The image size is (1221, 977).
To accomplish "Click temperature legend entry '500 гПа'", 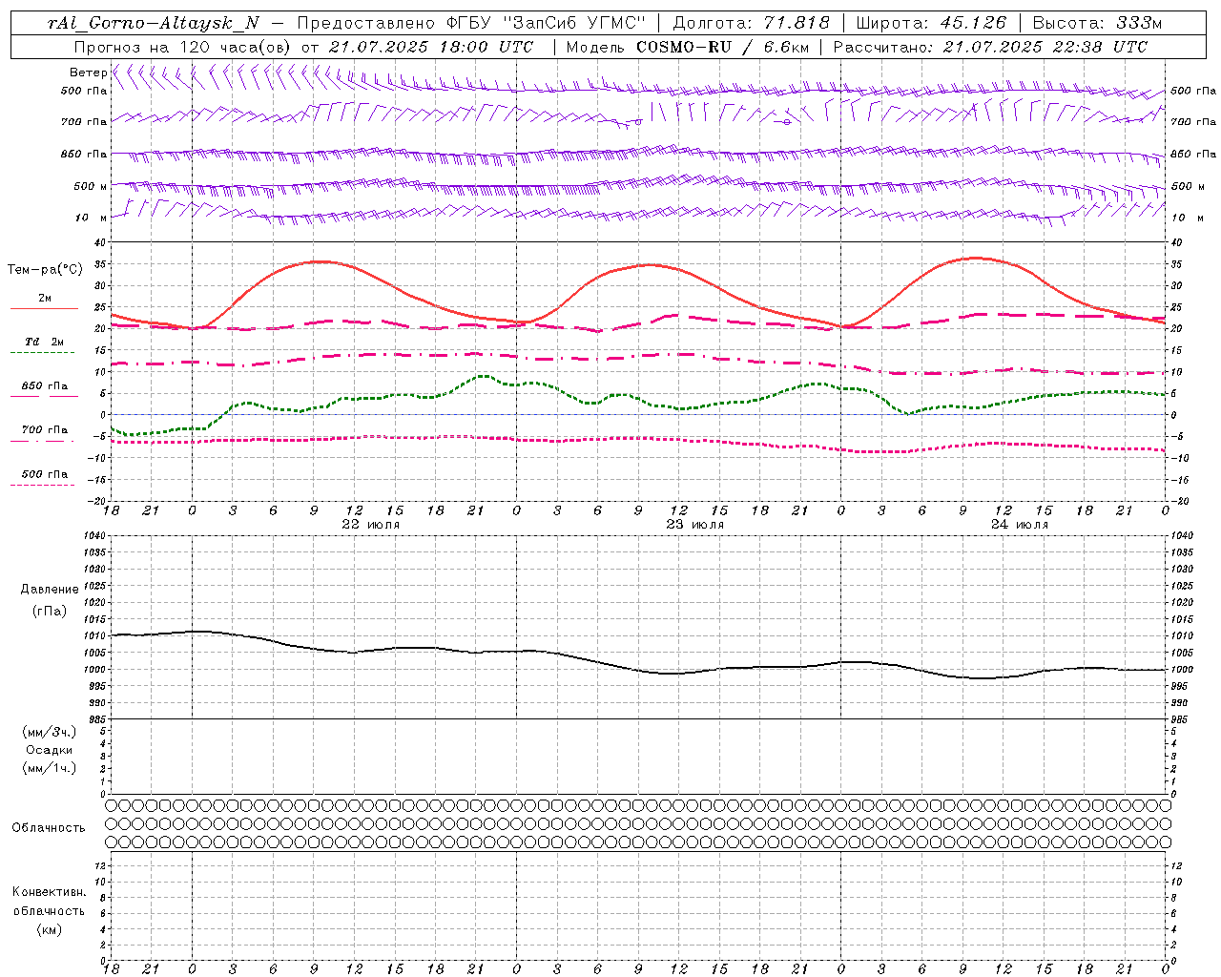I will click(45, 474).
